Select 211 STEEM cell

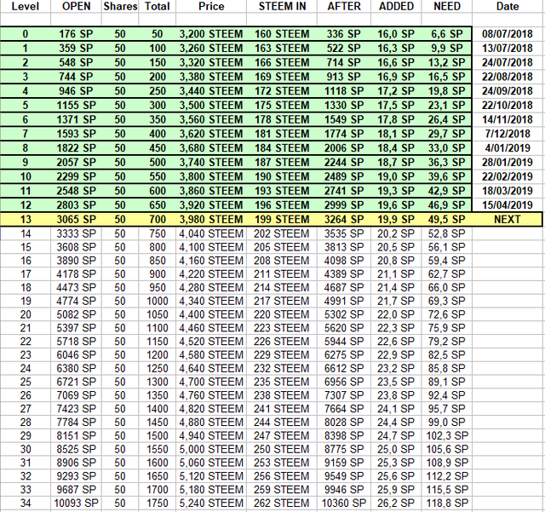pos(282,274)
